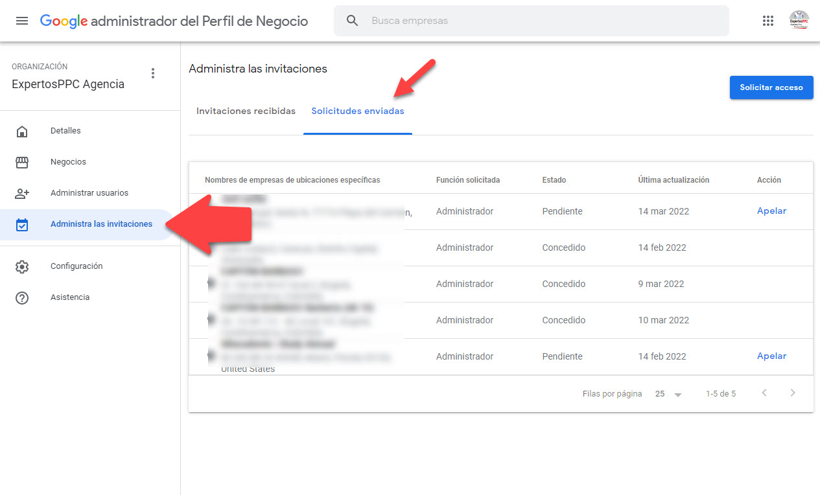Open Administra las invitaciones in sidebar
The height and width of the screenshot is (495, 820).
tap(101, 224)
